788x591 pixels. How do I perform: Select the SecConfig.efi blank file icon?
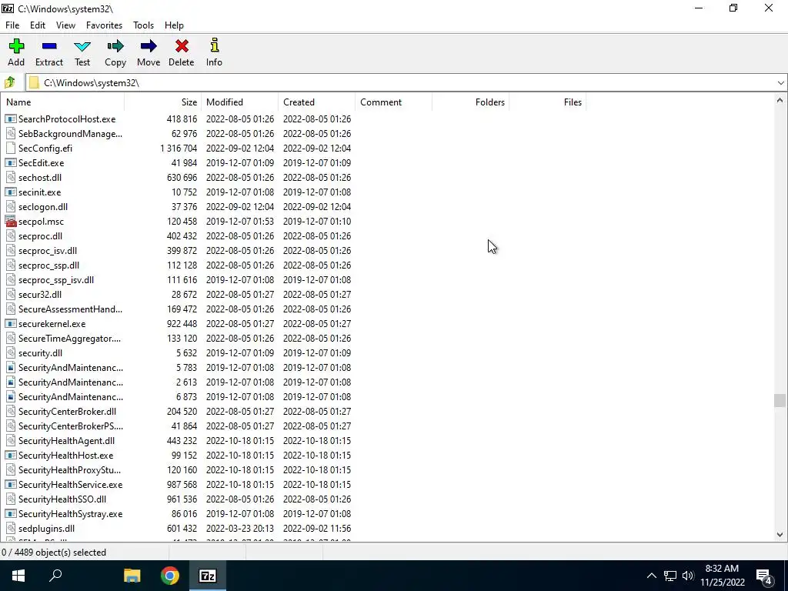click(11, 149)
